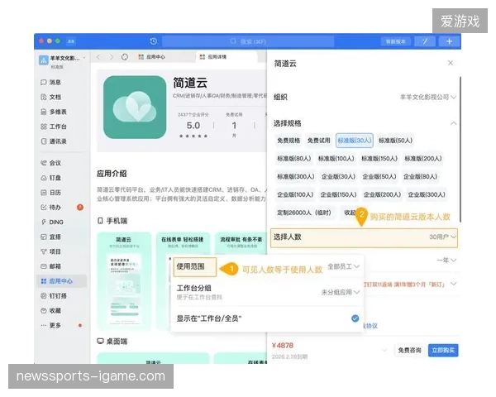496x397 pixels.
Task: Open 邮箱 in the sidebar
Action: 51,266
